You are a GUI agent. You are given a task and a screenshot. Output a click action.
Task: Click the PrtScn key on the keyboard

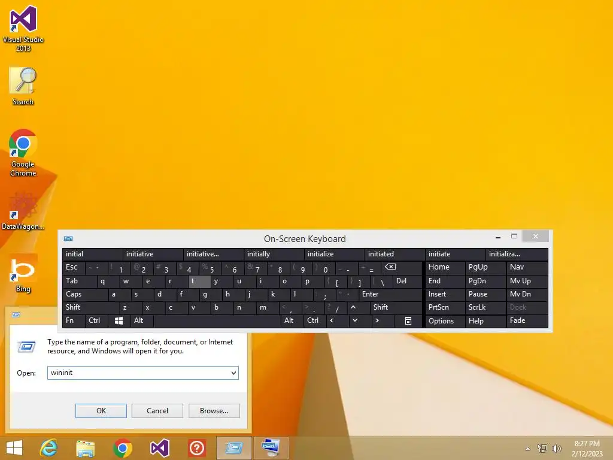tap(445, 307)
